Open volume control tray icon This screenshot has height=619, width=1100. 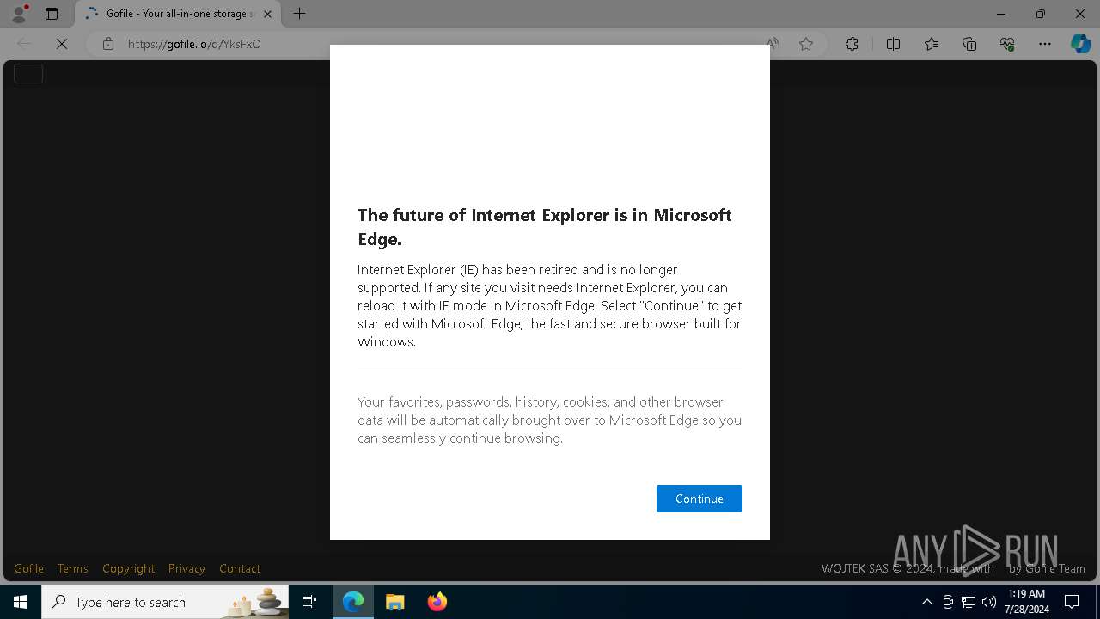988,602
